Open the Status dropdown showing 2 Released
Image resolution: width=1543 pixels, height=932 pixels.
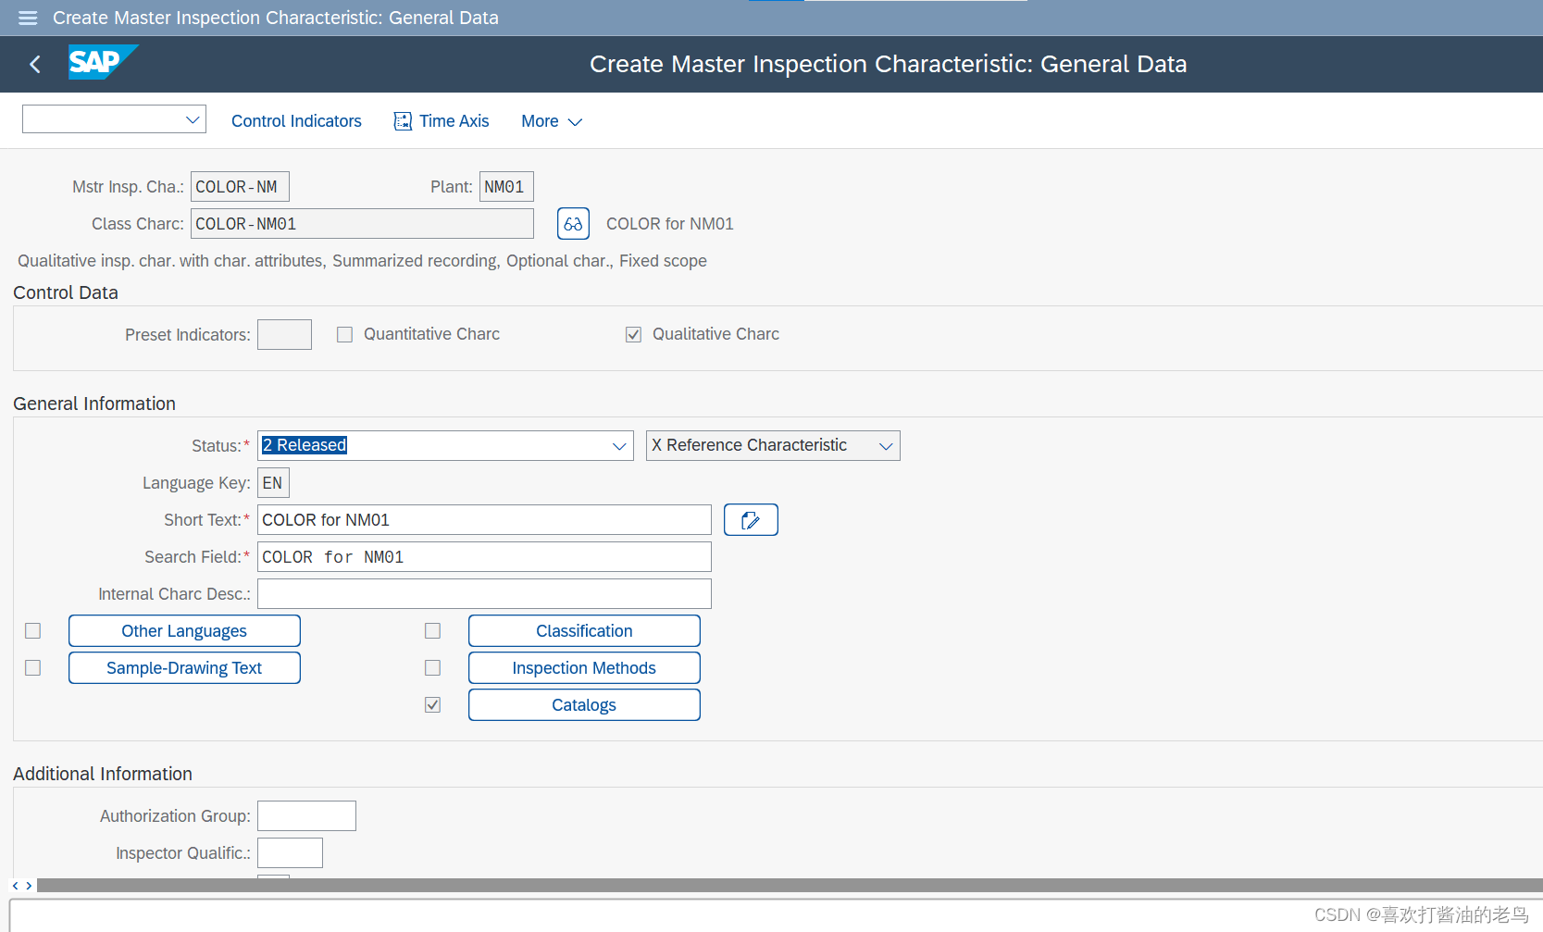pyautogui.click(x=618, y=445)
